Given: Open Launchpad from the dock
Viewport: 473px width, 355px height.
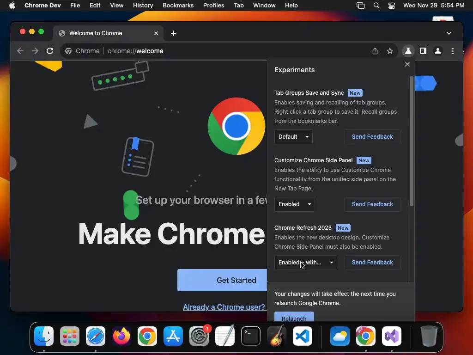Looking at the screenshot, I should coord(70,336).
